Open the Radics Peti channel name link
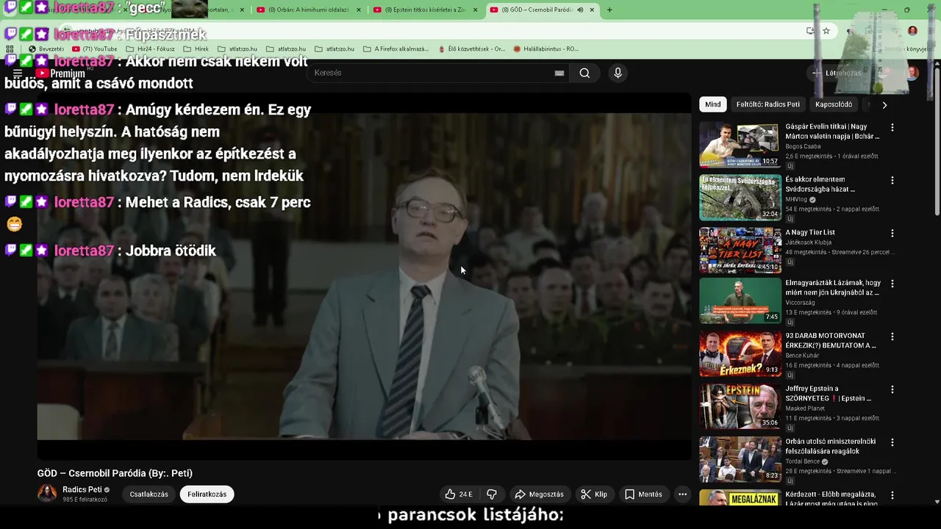The image size is (941, 529). [x=82, y=489]
